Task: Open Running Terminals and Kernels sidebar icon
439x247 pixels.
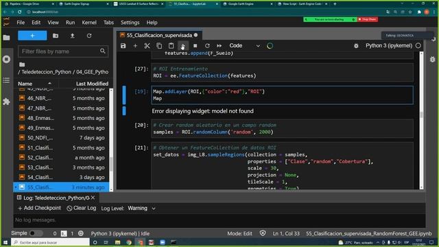Action: [6, 59]
